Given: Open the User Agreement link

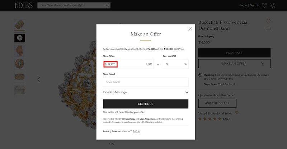Looking at the screenshot, I should [x=147, y=119].
